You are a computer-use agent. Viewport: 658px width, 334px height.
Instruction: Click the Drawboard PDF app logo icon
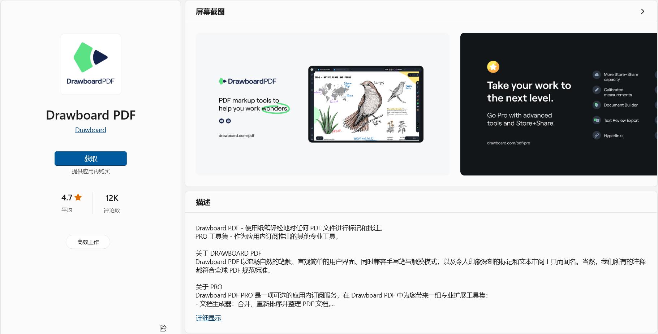pyautogui.click(x=90, y=64)
